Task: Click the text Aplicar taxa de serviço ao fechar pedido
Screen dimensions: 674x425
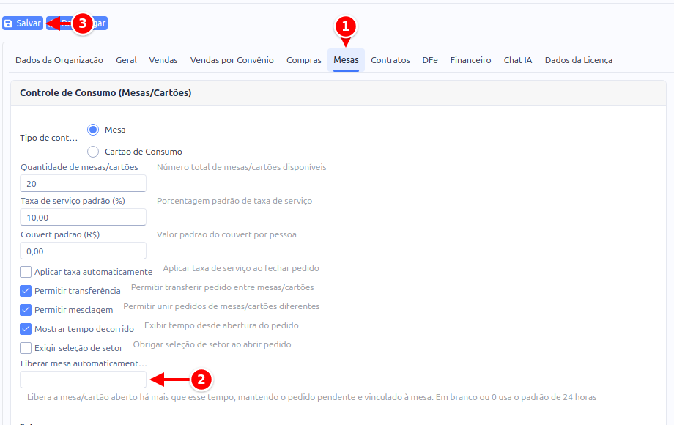Action: tap(241, 268)
